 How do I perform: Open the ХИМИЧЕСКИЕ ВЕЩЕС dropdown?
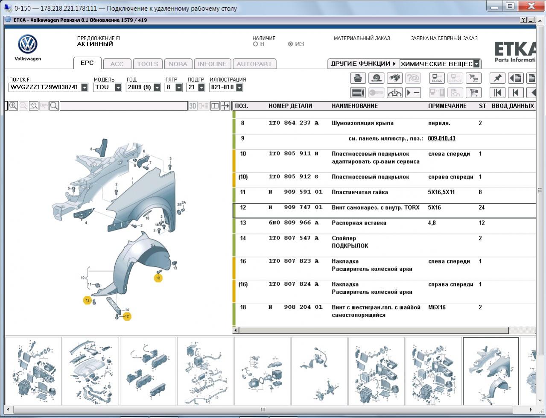(x=476, y=64)
